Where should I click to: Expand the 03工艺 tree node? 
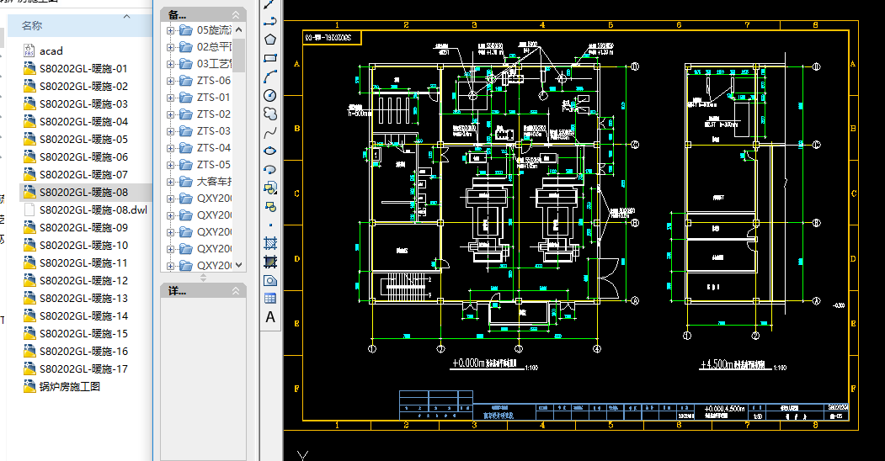[170, 64]
